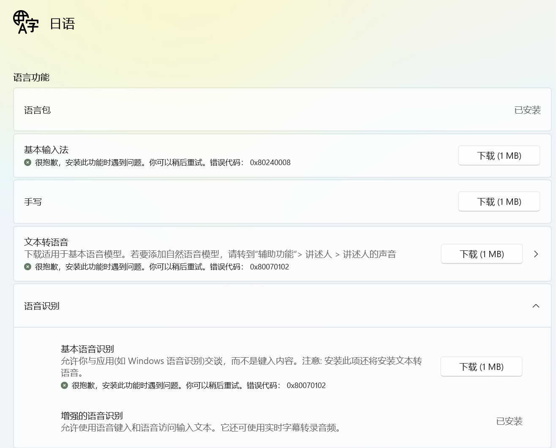Download the 基本输入法 feature
Viewport: 556px width, 448px height.
(499, 156)
